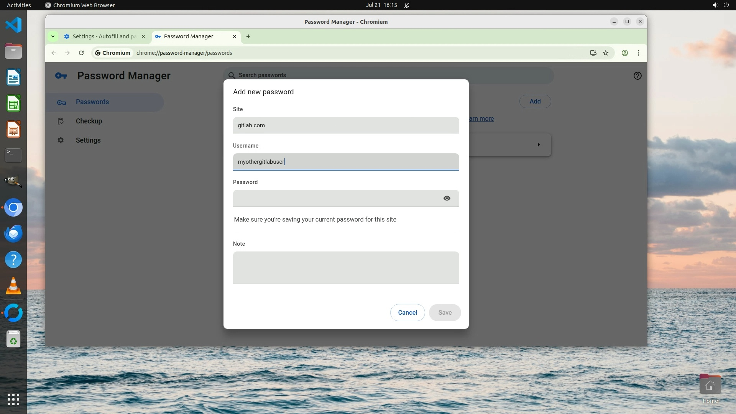Open the tab search dropdown arrow

click(x=53, y=36)
